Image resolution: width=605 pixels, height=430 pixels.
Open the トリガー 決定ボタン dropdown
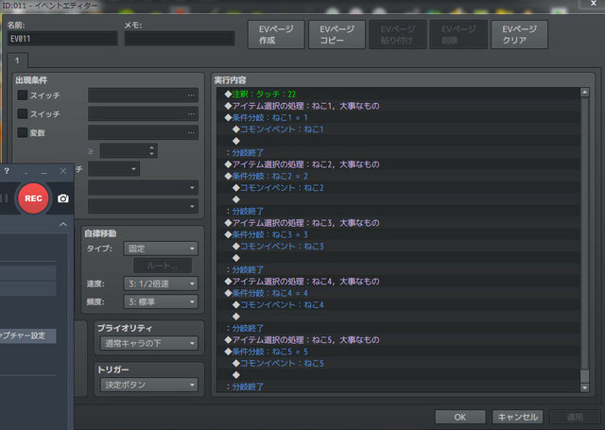point(149,385)
